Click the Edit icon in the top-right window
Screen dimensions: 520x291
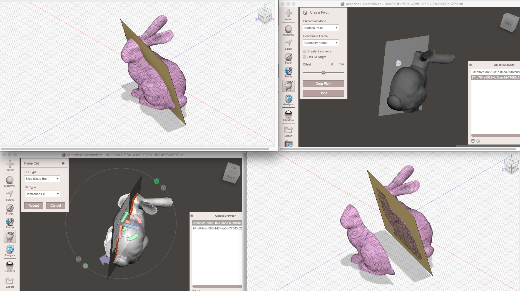pyautogui.click(x=288, y=86)
